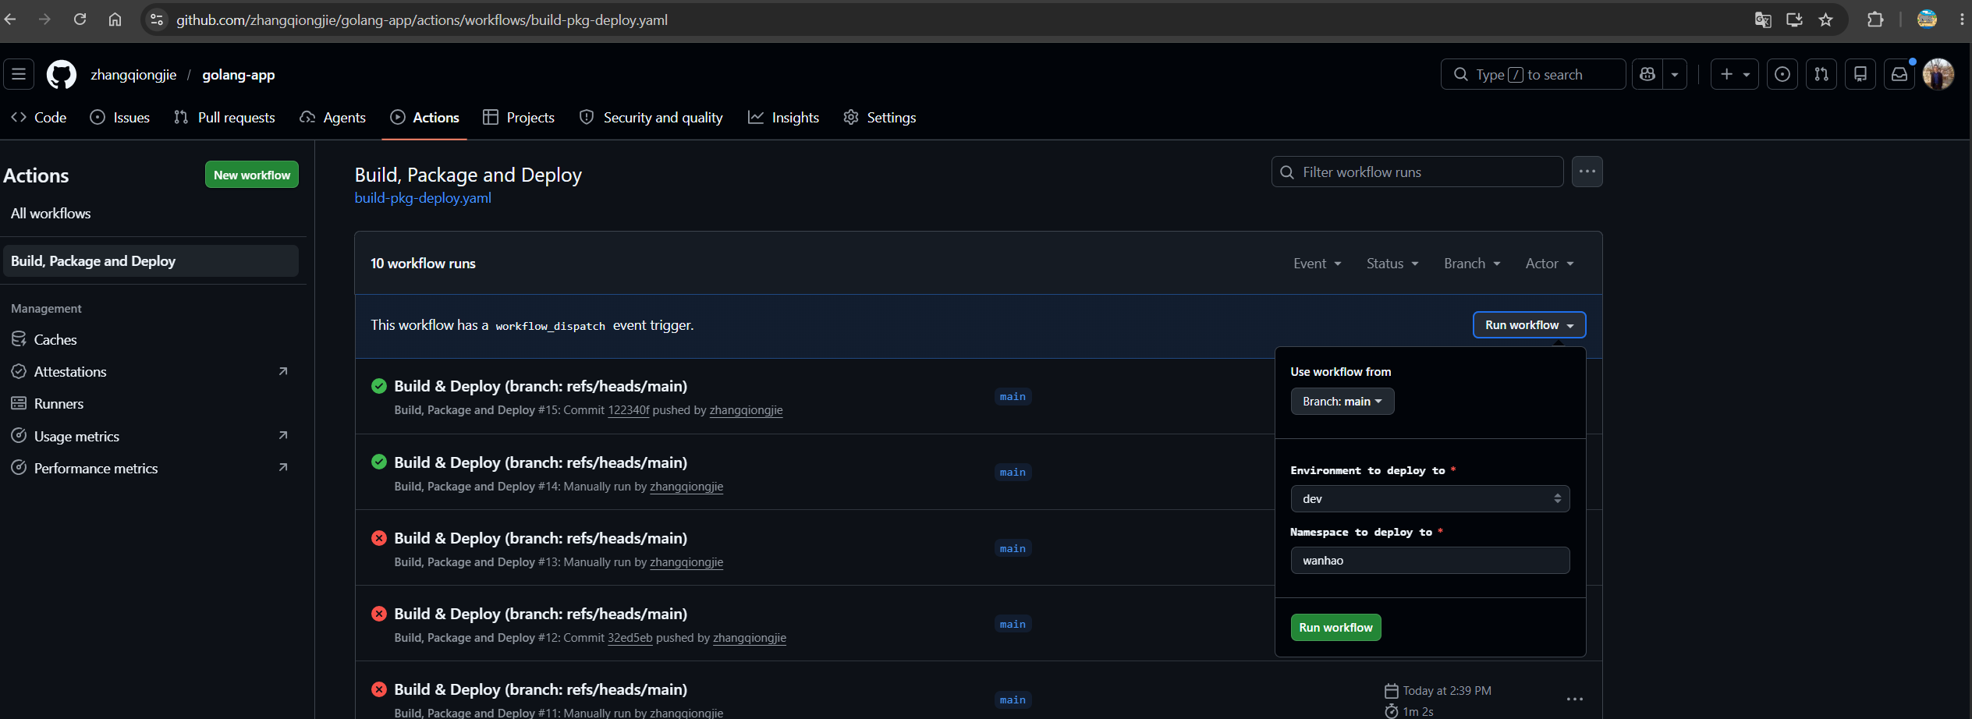Open Copilot chat icon in header
1972x719 pixels.
coord(1647,74)
